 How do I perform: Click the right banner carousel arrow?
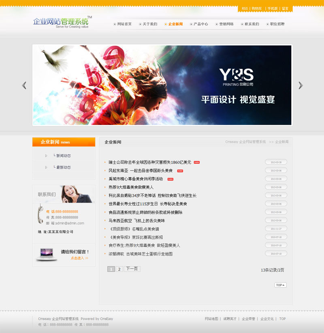coord(301,85)
